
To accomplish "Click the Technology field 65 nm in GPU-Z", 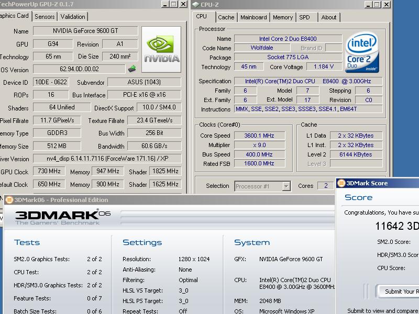I will pyautogui.click(x=53, y=57).
